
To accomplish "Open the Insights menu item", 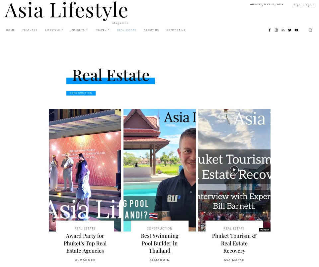I will tap(78, 30).
